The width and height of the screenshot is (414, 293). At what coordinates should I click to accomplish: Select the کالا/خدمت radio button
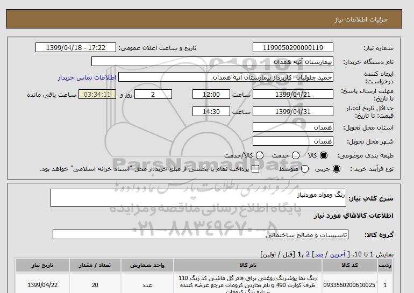tap(260, 155)
